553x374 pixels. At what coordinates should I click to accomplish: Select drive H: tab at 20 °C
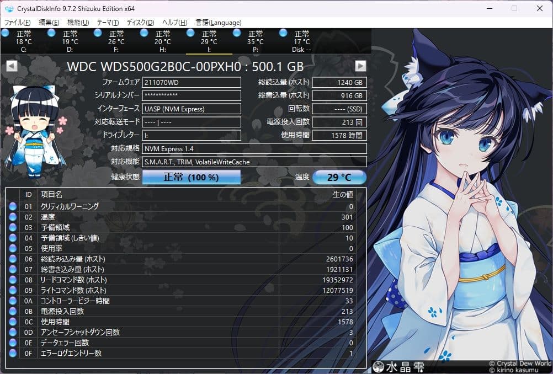pyautogui.click(x=163, y=41)
